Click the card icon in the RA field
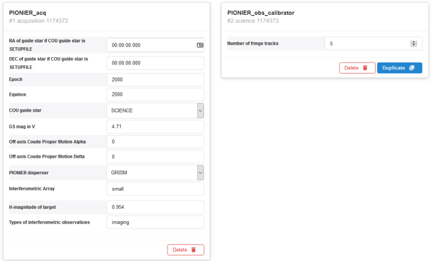This screenshot has height=264, width=431. 199,45
